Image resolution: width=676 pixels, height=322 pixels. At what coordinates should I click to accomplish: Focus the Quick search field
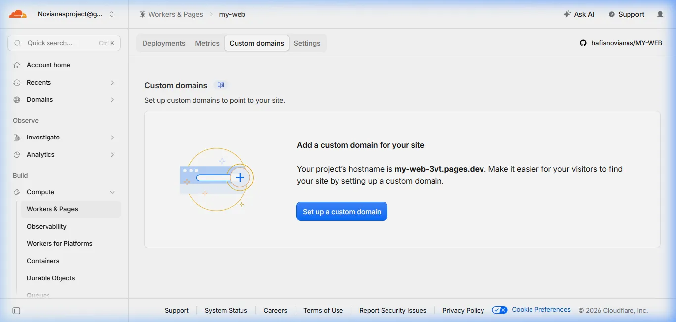(64, 43)
